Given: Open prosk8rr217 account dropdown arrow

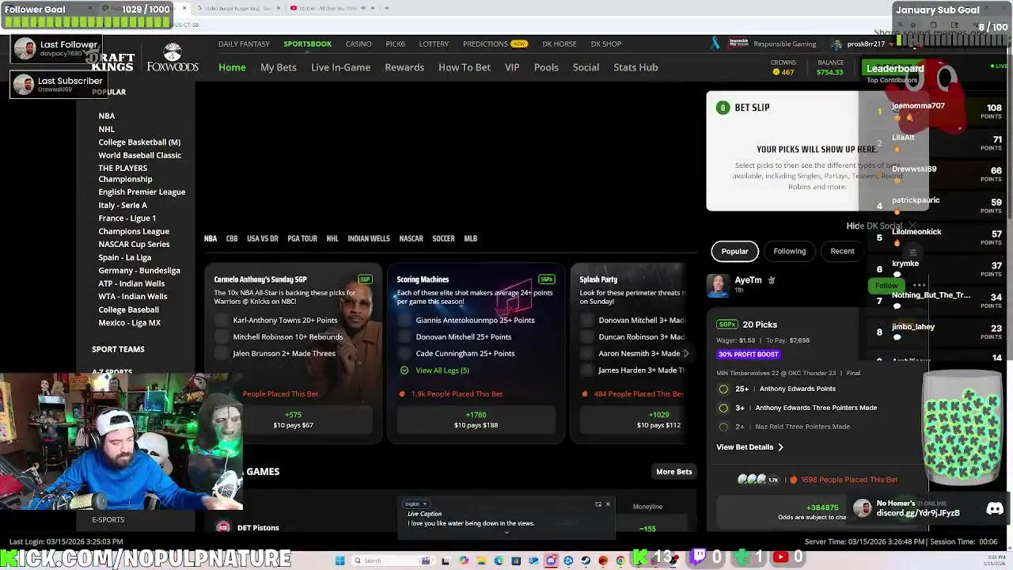Looking at the screenshot, I should 891,44.
